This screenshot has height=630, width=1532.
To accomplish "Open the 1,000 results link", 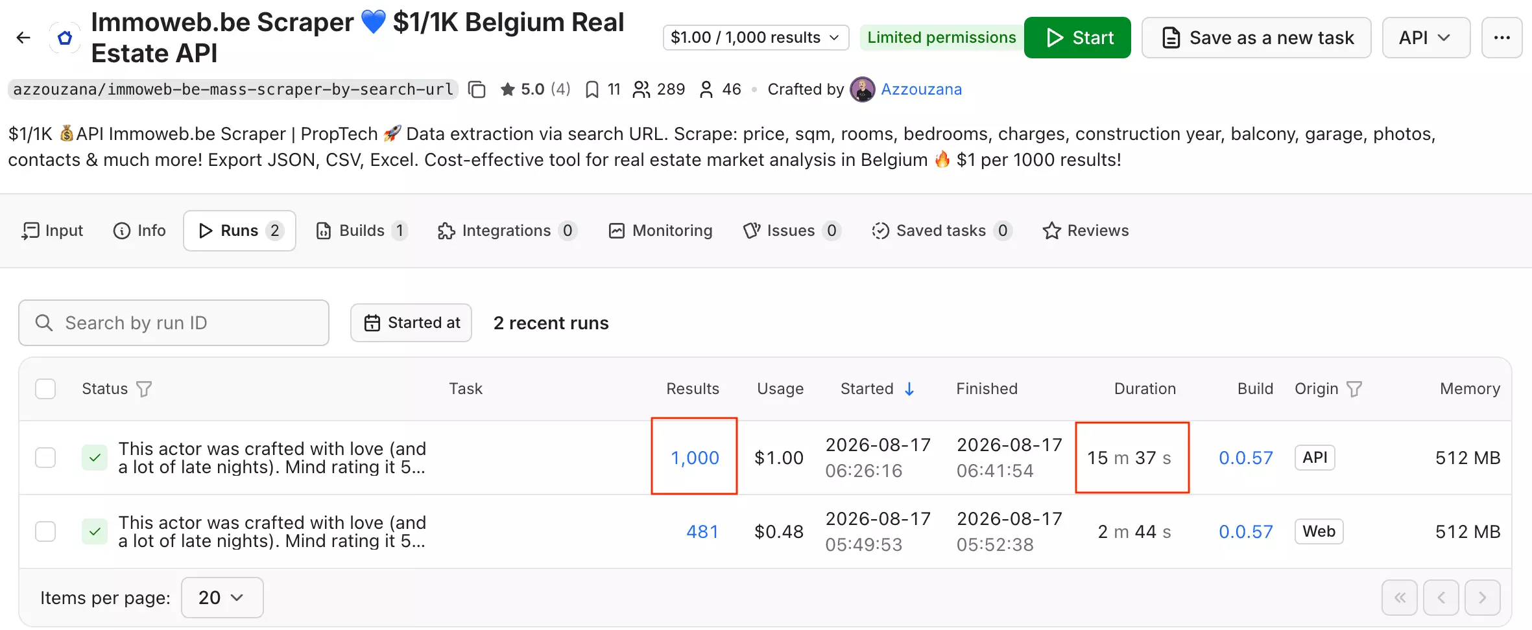I will coord(695,458).
